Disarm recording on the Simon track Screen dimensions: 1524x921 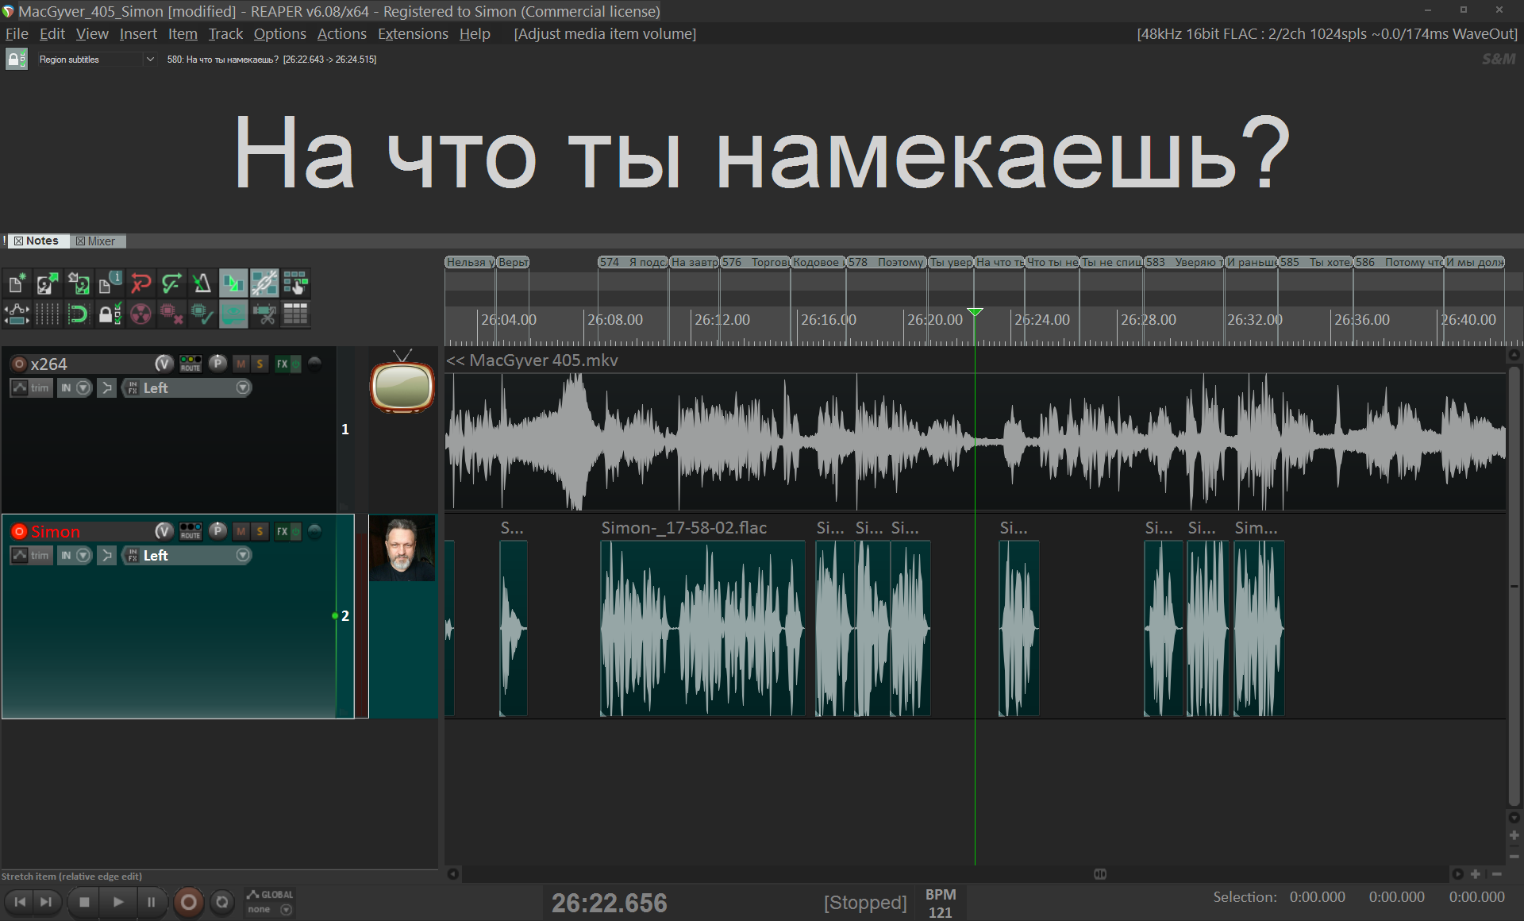[19, 532]
